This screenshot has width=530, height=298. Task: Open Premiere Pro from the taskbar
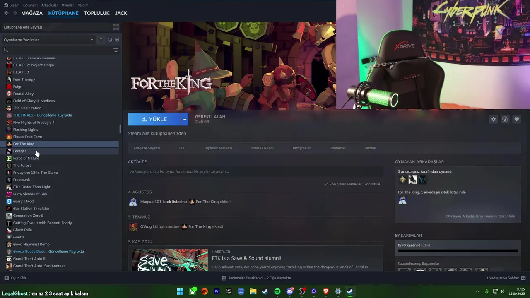point(217,291)
